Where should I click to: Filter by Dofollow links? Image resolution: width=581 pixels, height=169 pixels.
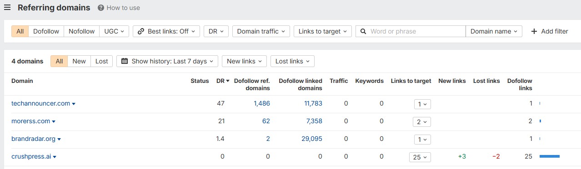tap(46, 31)
